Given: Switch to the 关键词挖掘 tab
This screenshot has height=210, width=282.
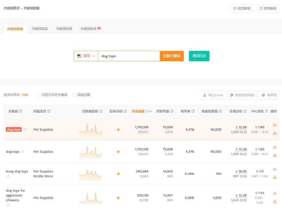Looking at the screenshot, I should (x=15, y=29).
